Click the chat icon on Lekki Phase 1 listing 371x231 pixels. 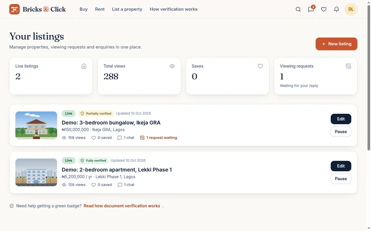click(x=120, y=185)
